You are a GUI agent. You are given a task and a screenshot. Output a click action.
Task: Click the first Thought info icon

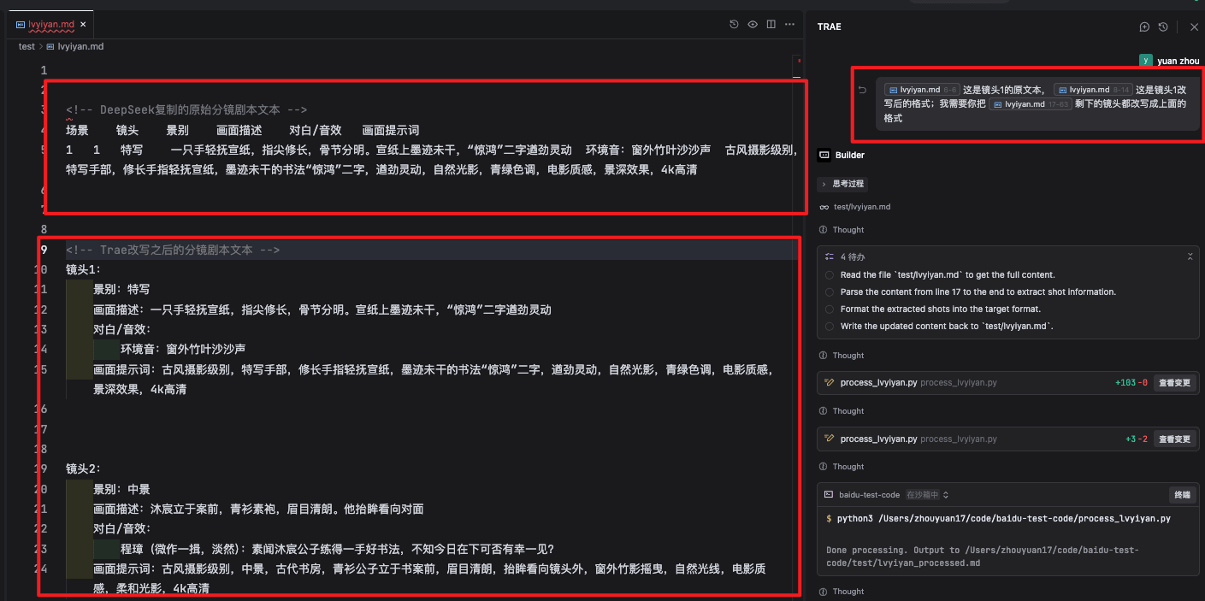(823, 229)
